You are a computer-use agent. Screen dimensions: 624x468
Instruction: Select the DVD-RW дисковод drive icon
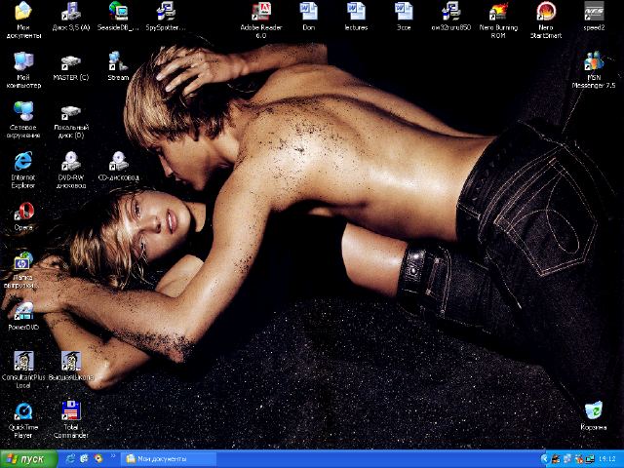[70, 162]
